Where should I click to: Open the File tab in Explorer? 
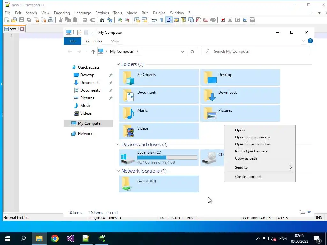[72, 41]
